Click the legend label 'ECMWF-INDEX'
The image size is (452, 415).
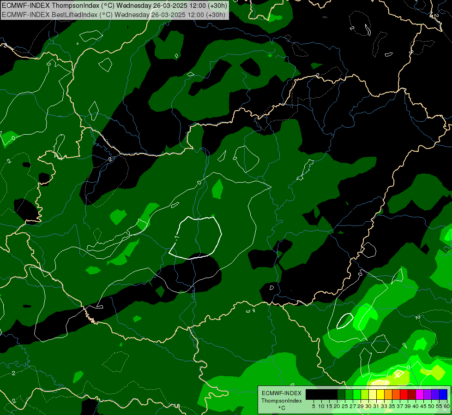click(282, 393)
